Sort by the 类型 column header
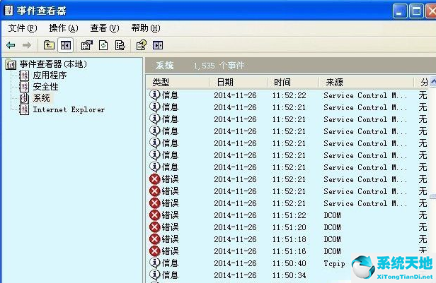This screenshot has height=283, width=436. [178, 82]
